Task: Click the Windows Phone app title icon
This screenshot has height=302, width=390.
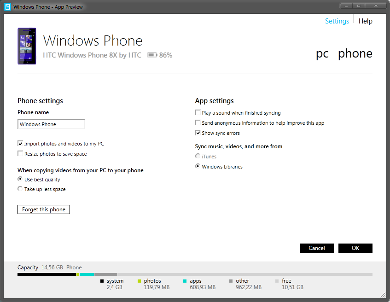Action: pyautogui.click(x=7, y=7)
